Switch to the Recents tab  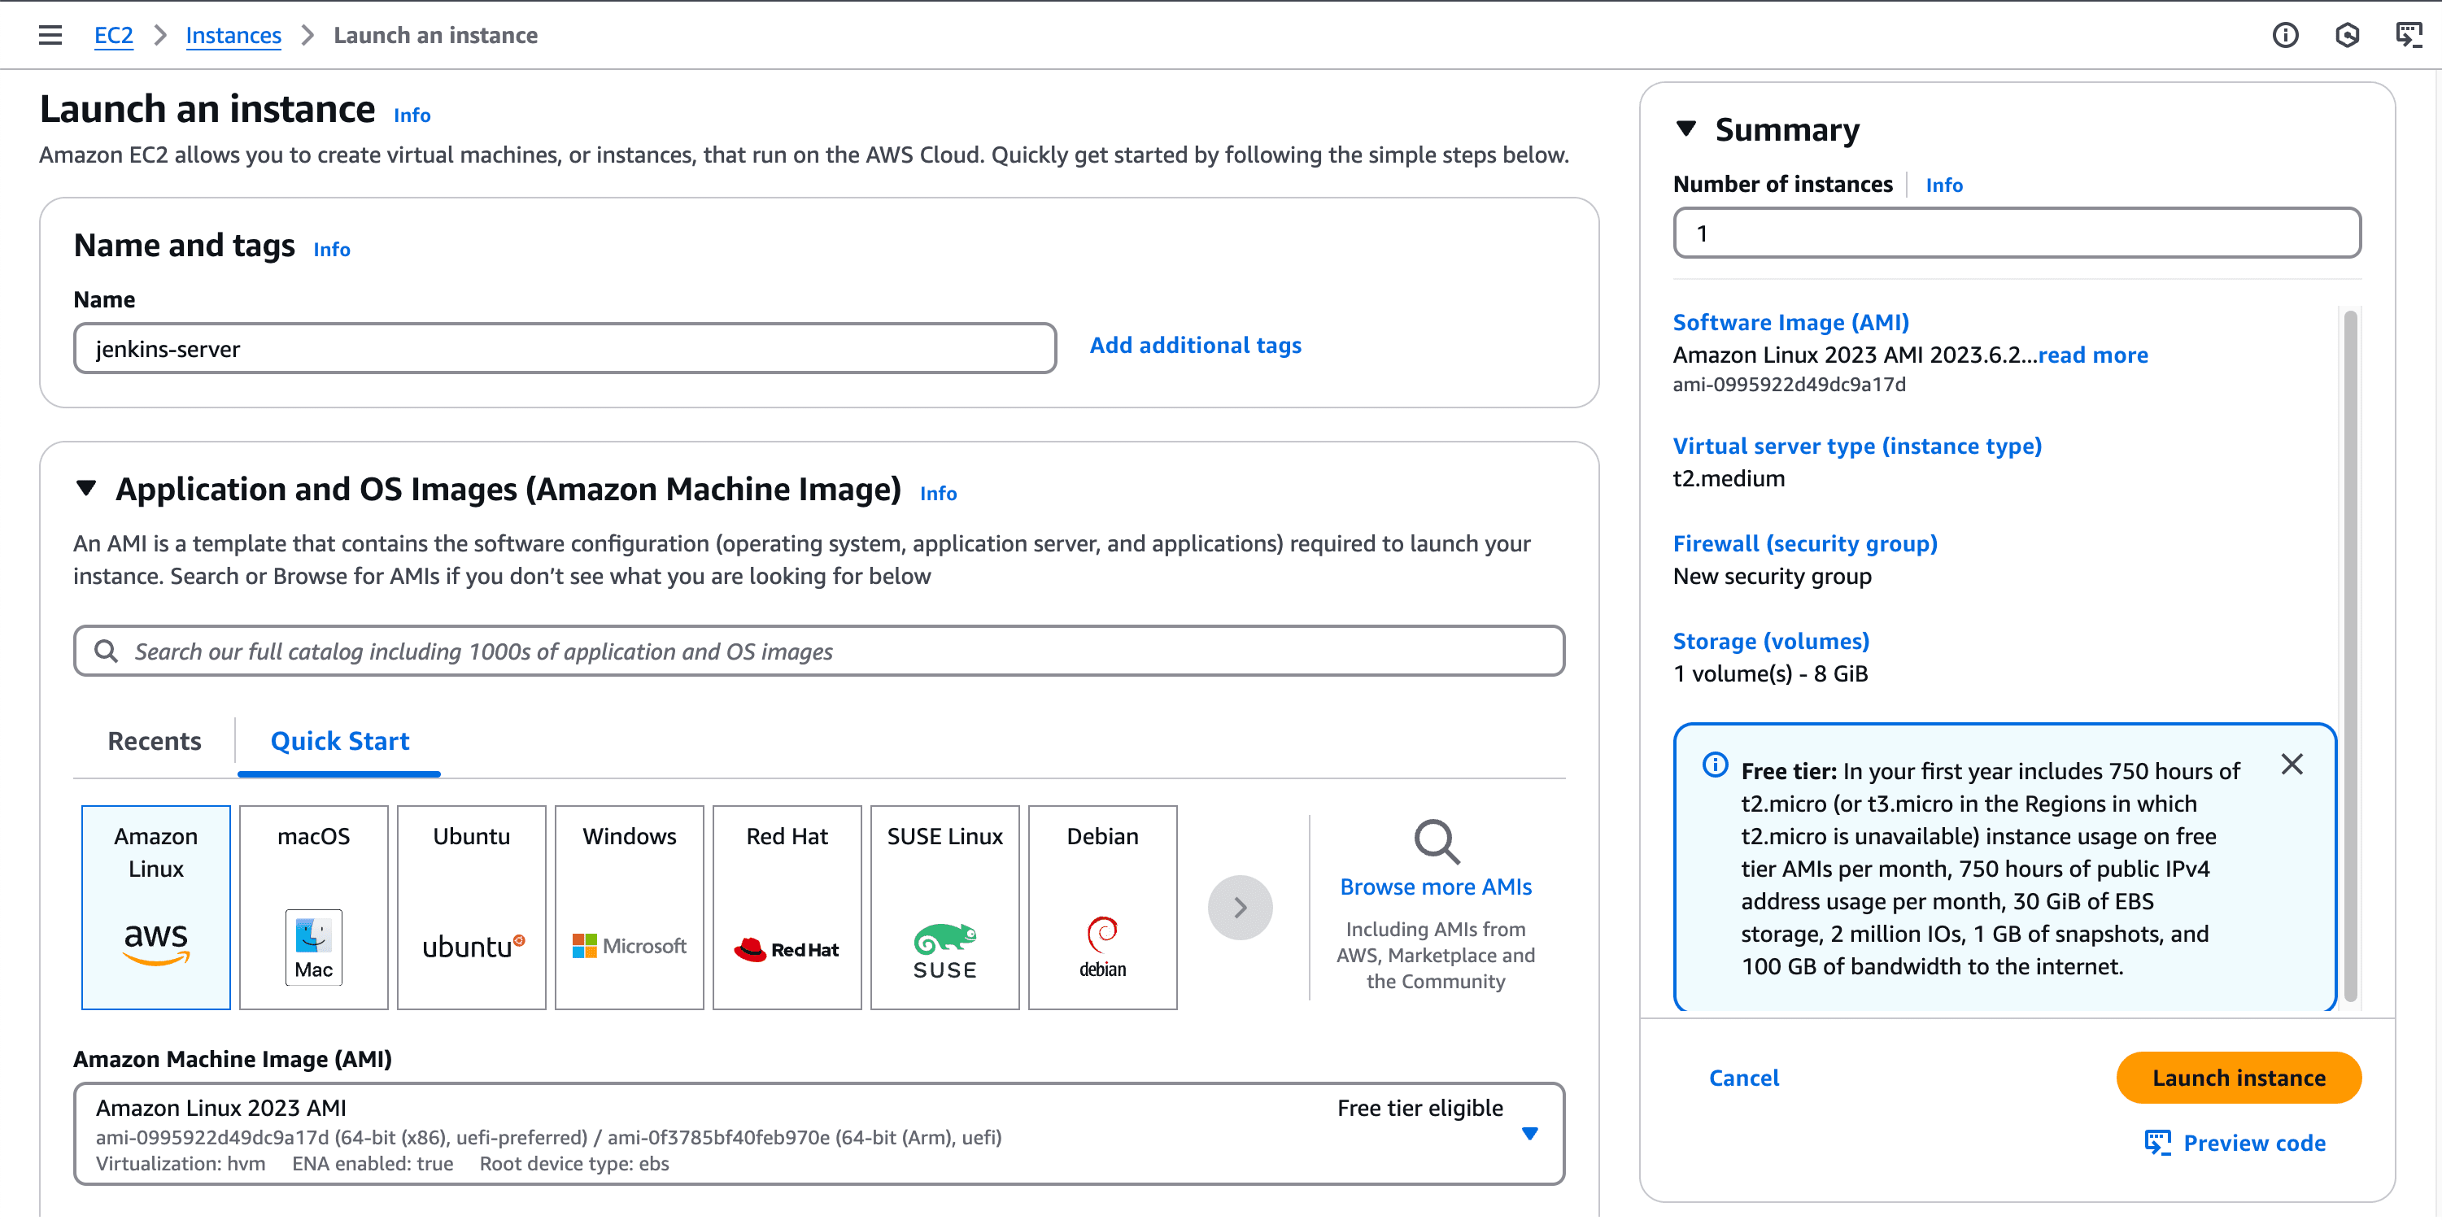154,740
